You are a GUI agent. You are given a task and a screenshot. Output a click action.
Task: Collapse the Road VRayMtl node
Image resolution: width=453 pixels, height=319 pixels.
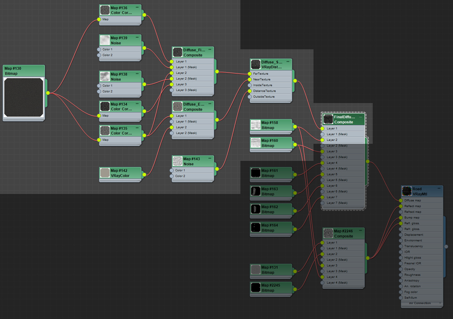click(x=439, y=188)
